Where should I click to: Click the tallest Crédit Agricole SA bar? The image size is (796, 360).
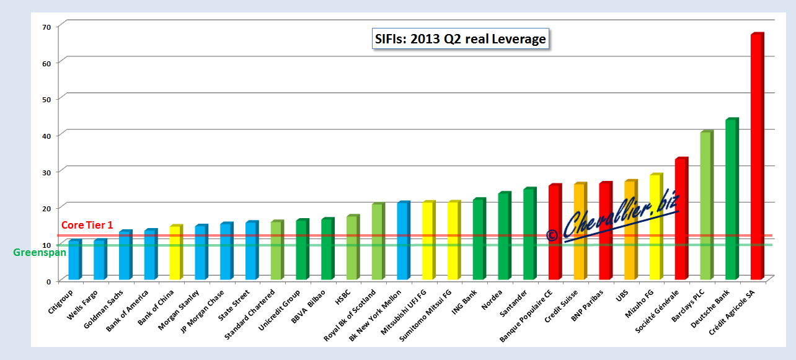point(758,156)
